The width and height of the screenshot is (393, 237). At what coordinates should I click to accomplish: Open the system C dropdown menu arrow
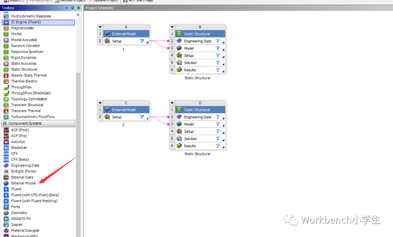click(100, 103)
